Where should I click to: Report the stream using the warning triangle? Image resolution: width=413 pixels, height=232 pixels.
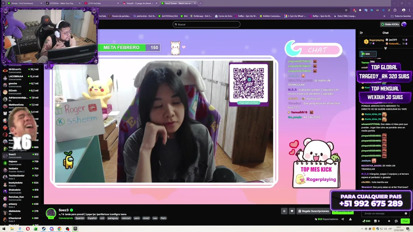pyautogui.click(x=350, y=219)
